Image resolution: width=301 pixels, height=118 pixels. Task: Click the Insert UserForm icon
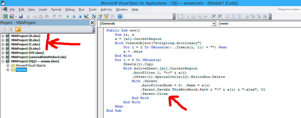(12, 16)
